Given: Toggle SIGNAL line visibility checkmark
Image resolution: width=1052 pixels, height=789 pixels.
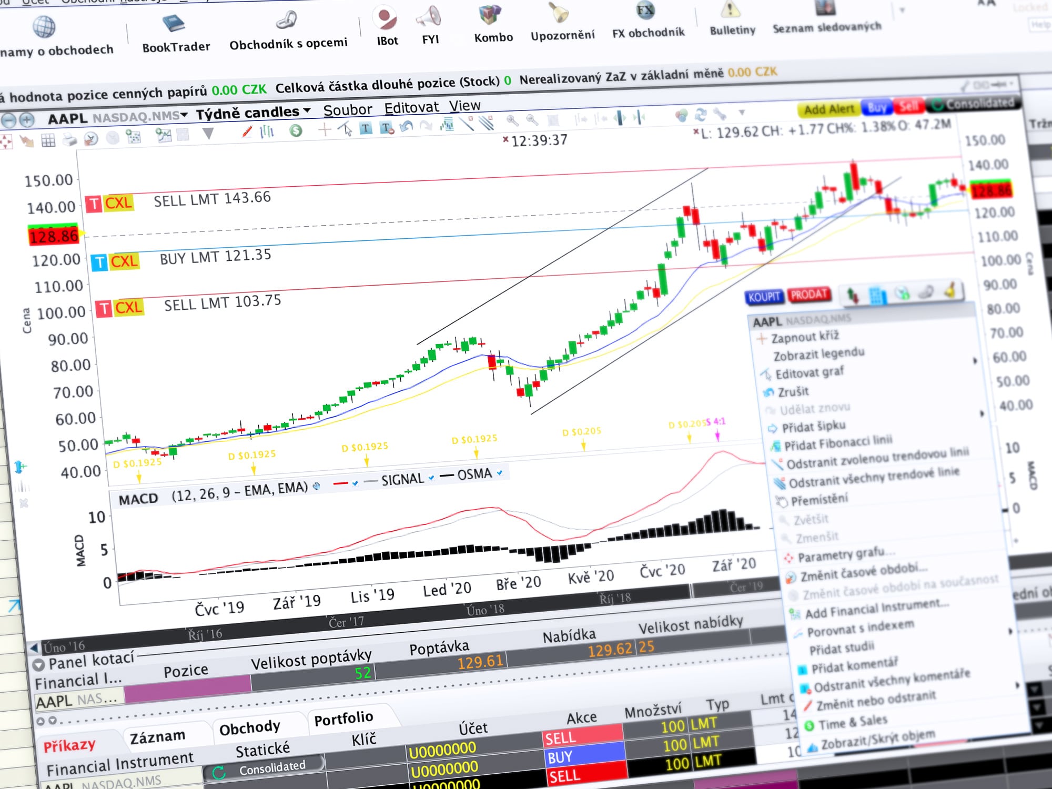Looking at the screenshot, I should [431, 478].
